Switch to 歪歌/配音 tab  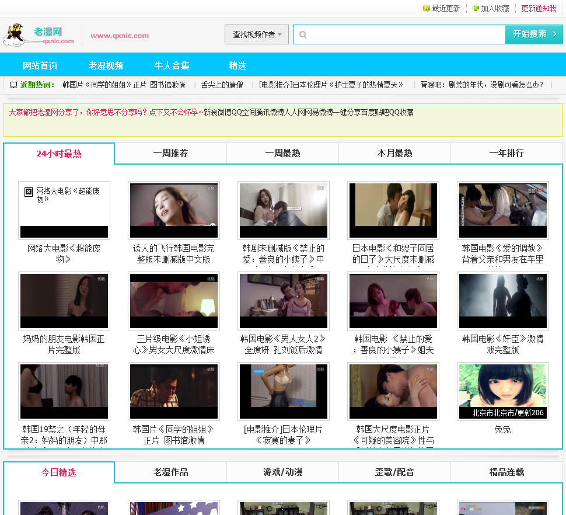394,472
